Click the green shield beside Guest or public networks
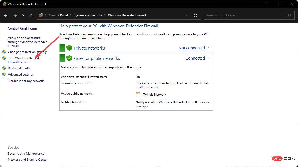The width and height of the screenshot is (298, 167). tap(69, 58)
